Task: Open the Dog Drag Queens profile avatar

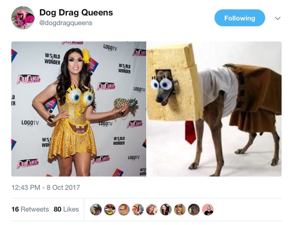Action: pyautogui.click(x=23, y=18)
